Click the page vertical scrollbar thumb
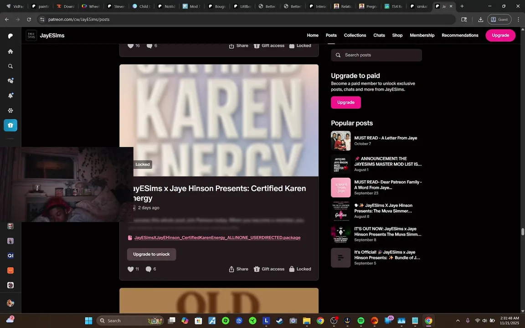 pyautogui.click(x=522, y=232)
